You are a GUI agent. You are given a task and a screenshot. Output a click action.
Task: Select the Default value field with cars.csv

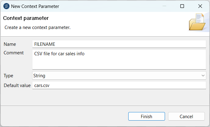[x=119, y=85]
